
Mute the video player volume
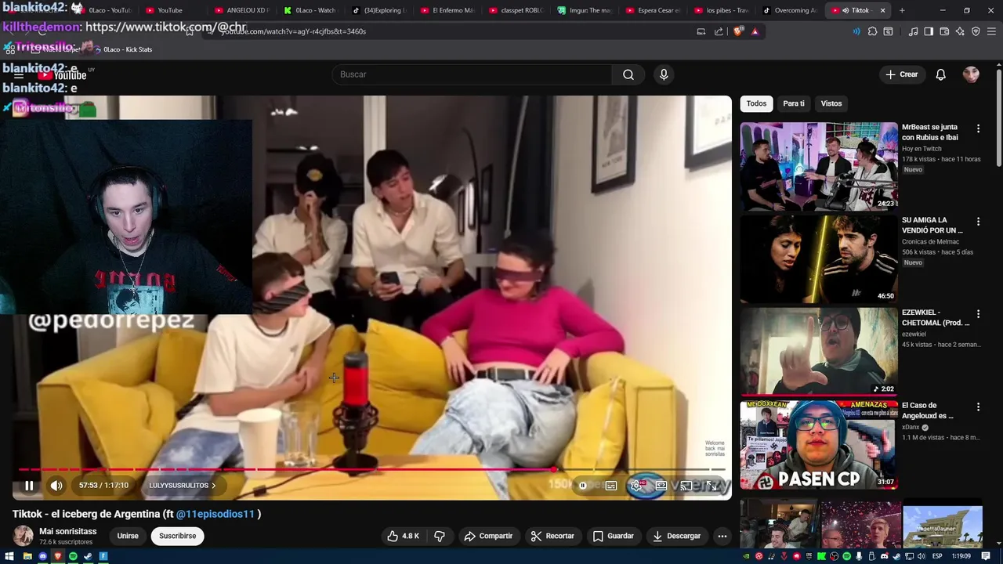[x=56, y=486]
